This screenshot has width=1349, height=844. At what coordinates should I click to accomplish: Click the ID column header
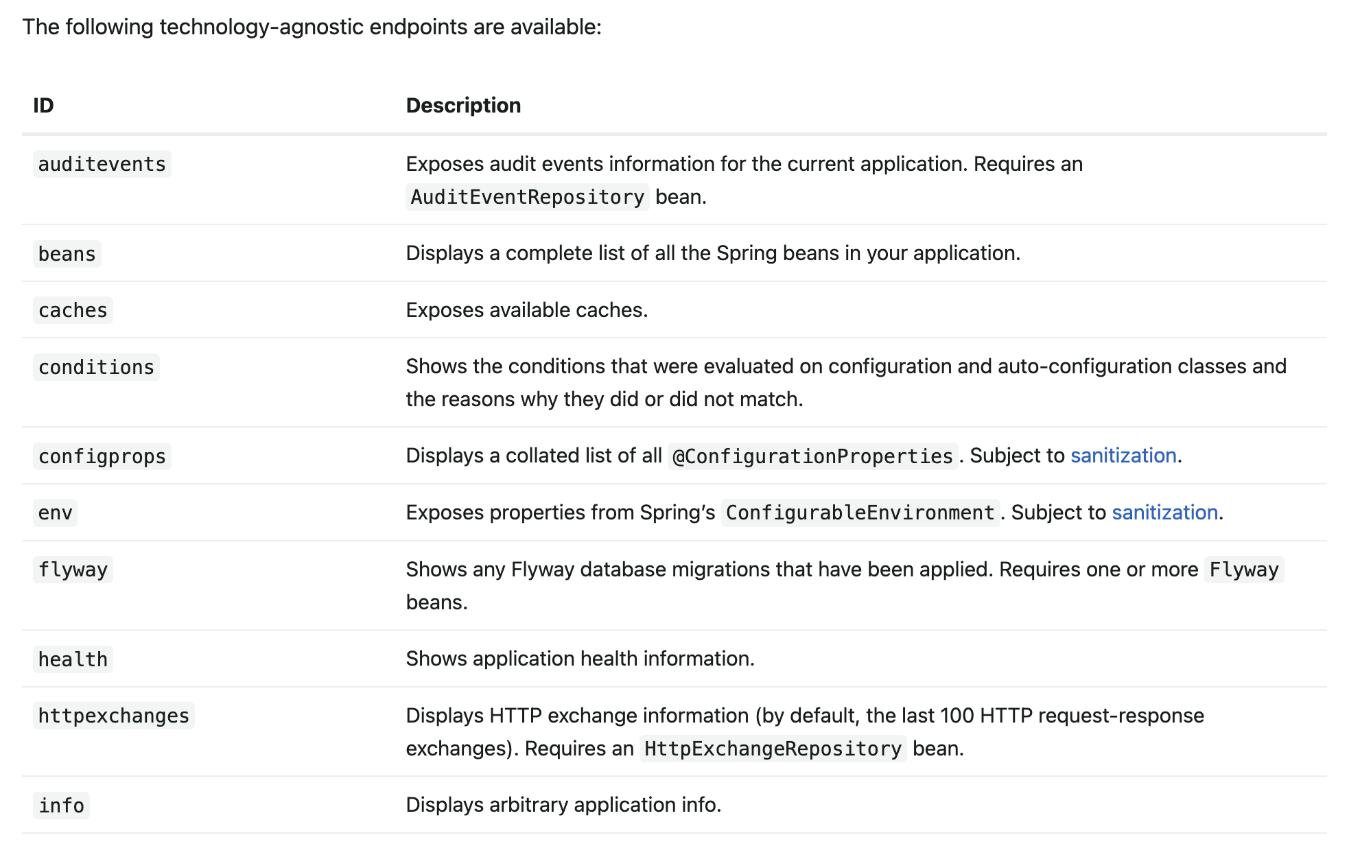43,105
